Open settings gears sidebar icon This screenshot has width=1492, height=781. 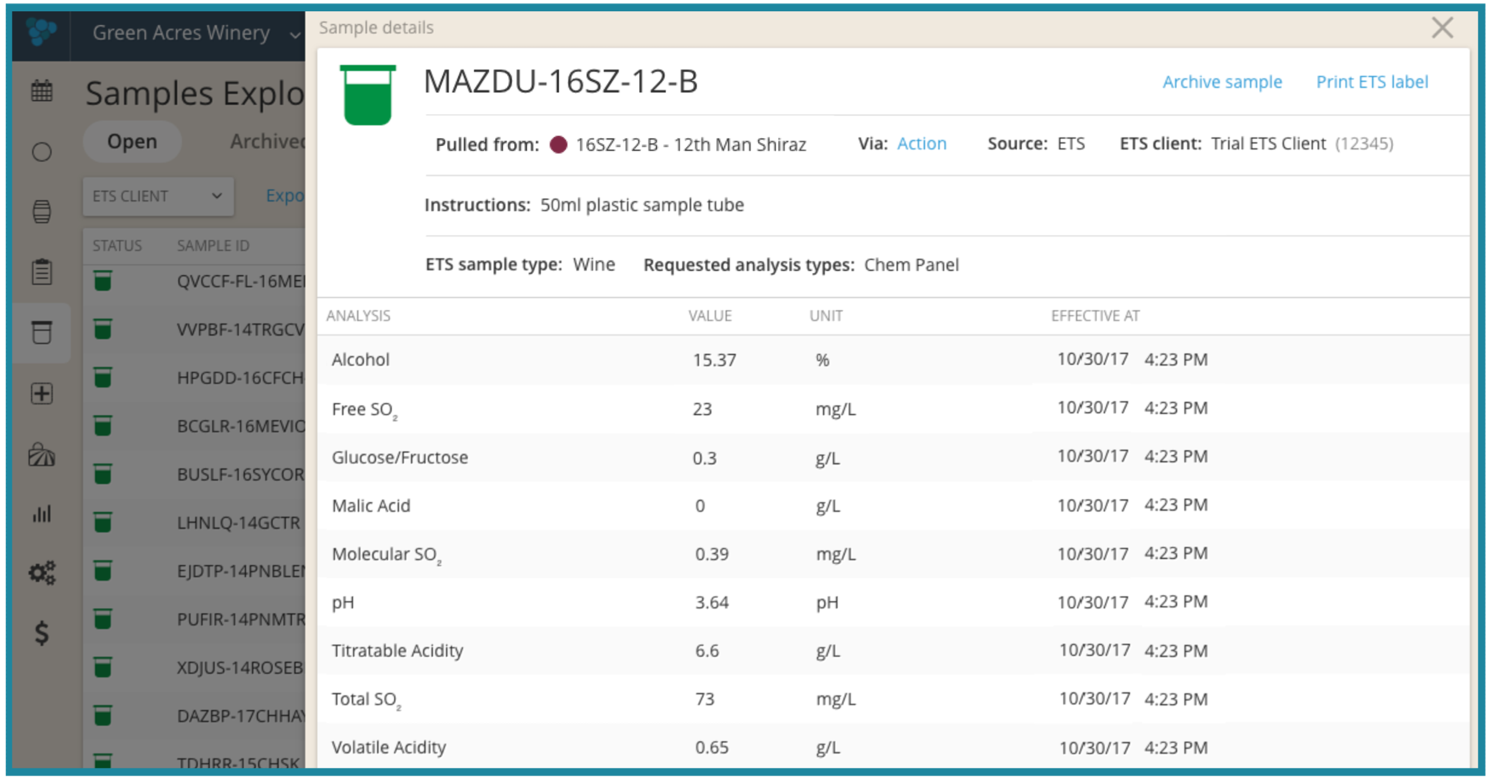point(42,573)
